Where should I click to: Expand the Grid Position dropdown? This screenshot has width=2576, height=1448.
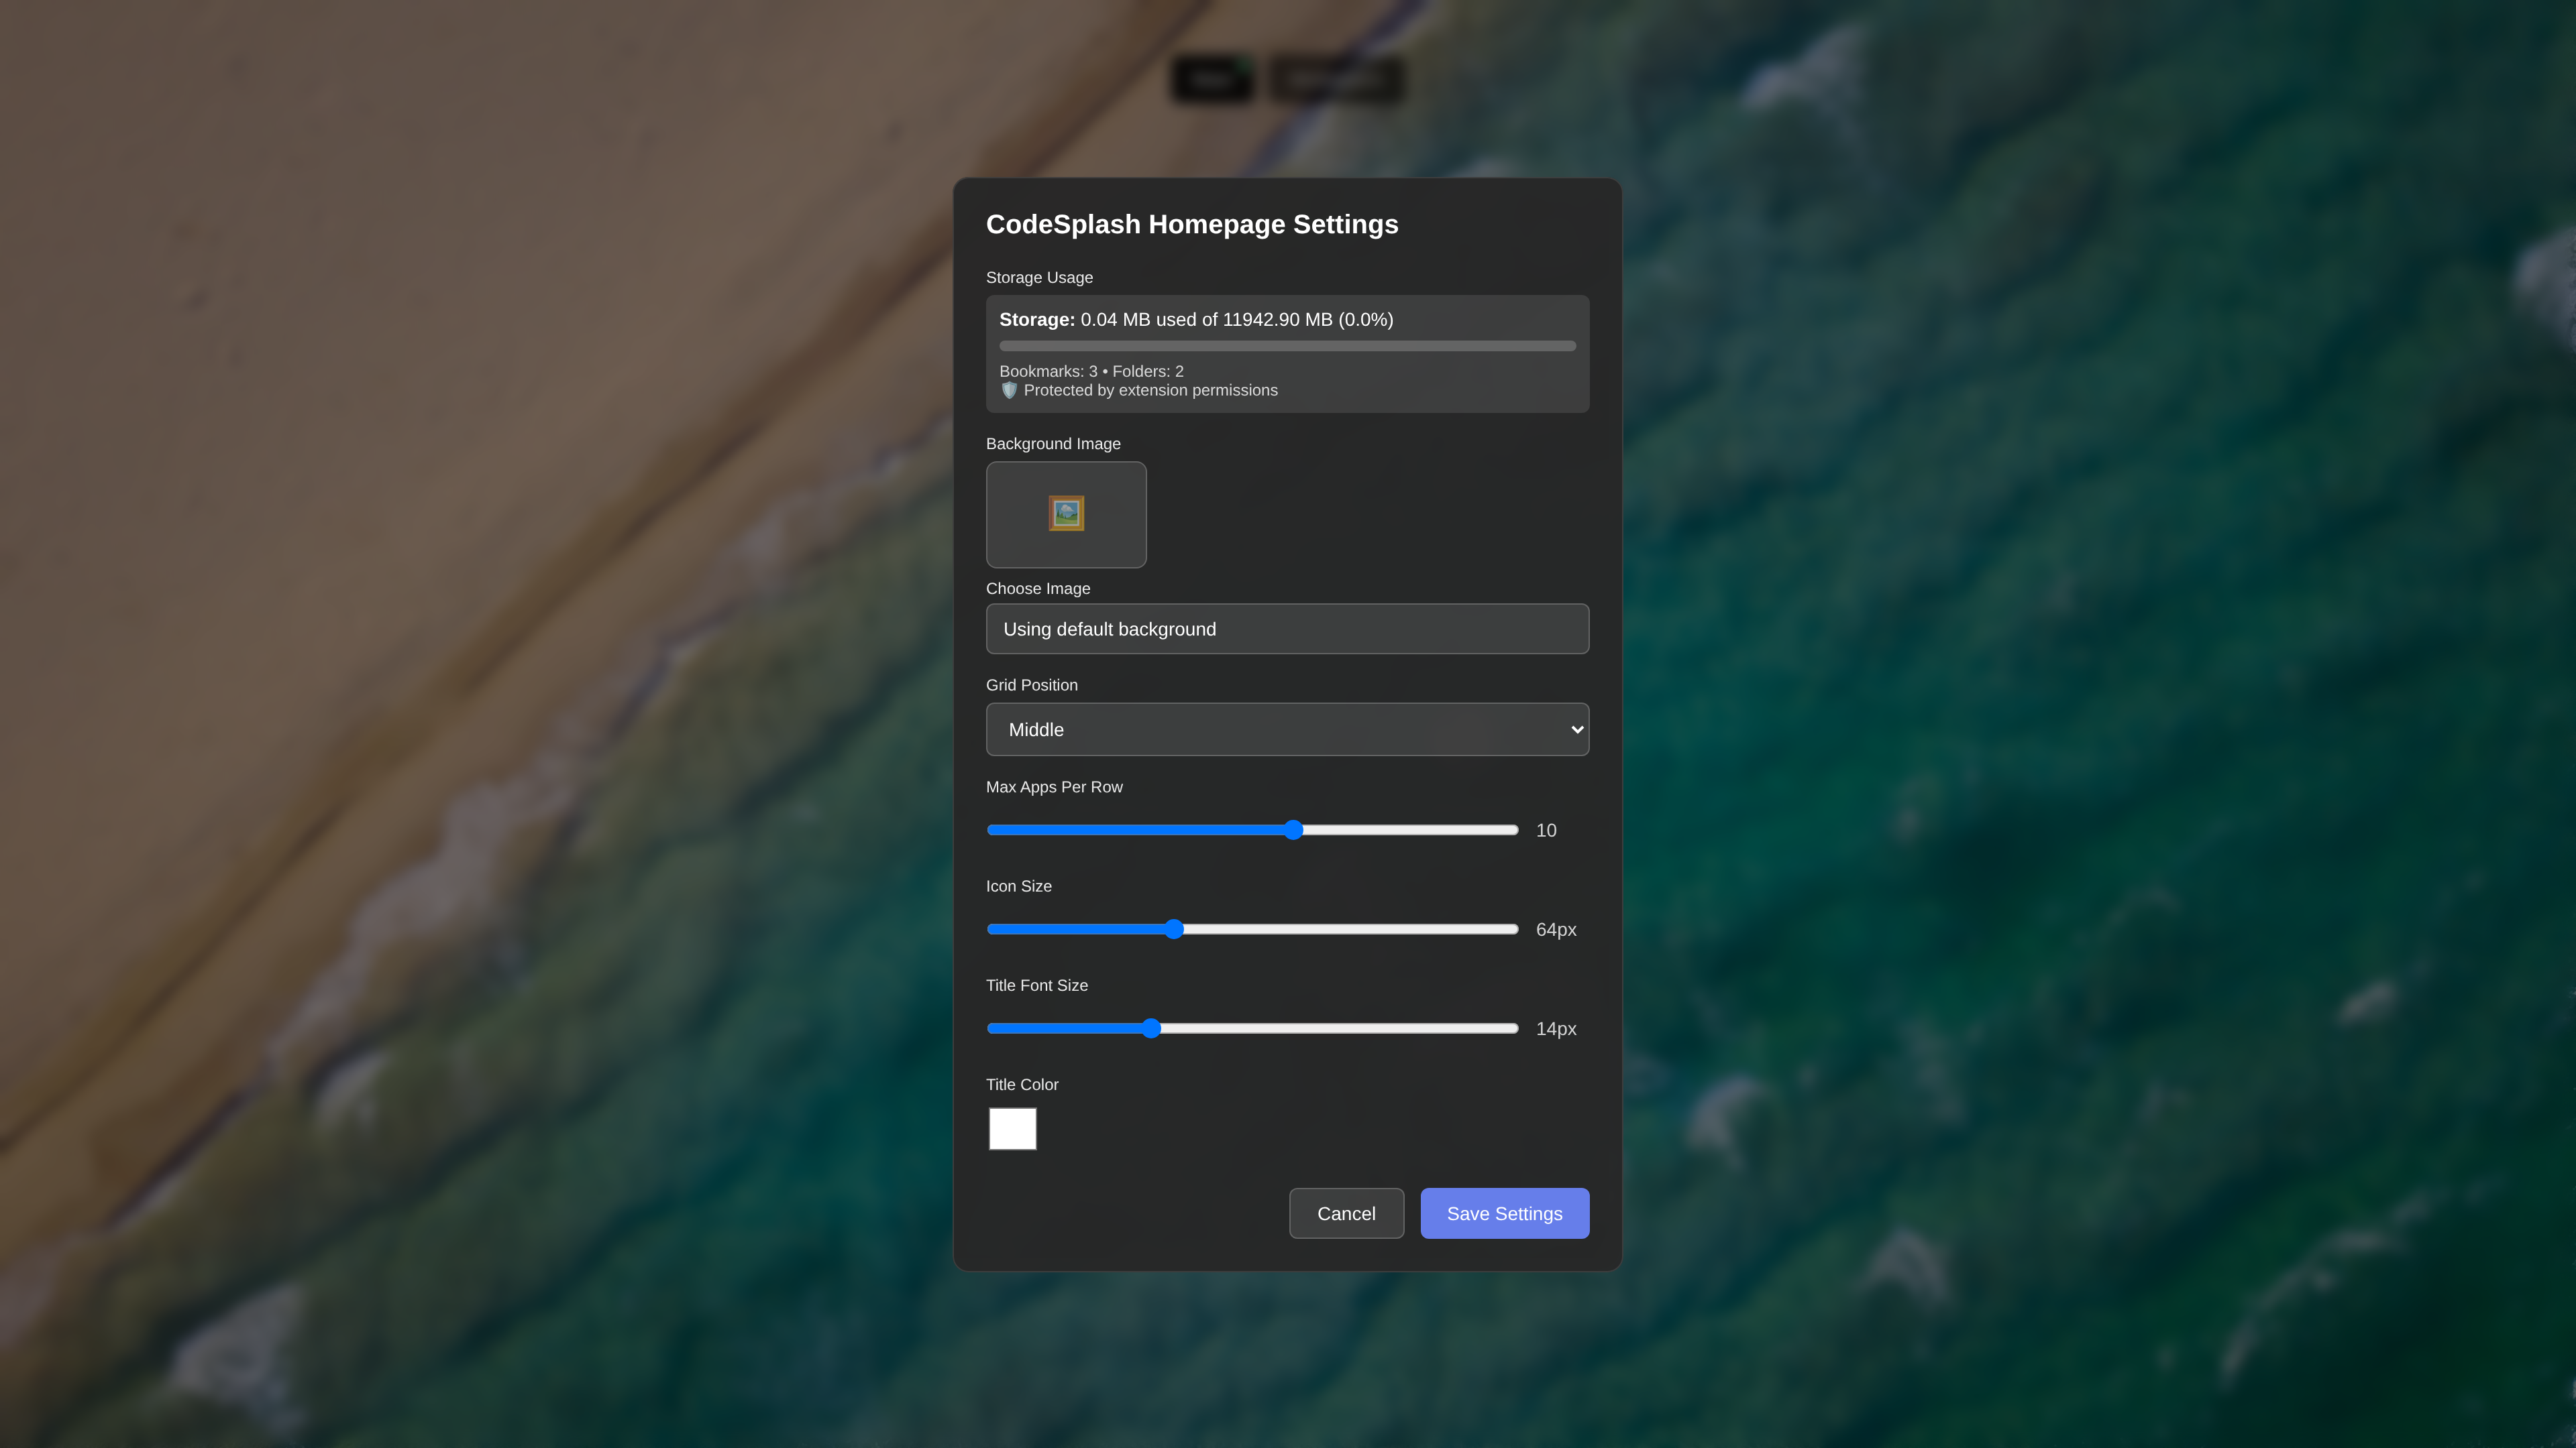click(1287, 729)
